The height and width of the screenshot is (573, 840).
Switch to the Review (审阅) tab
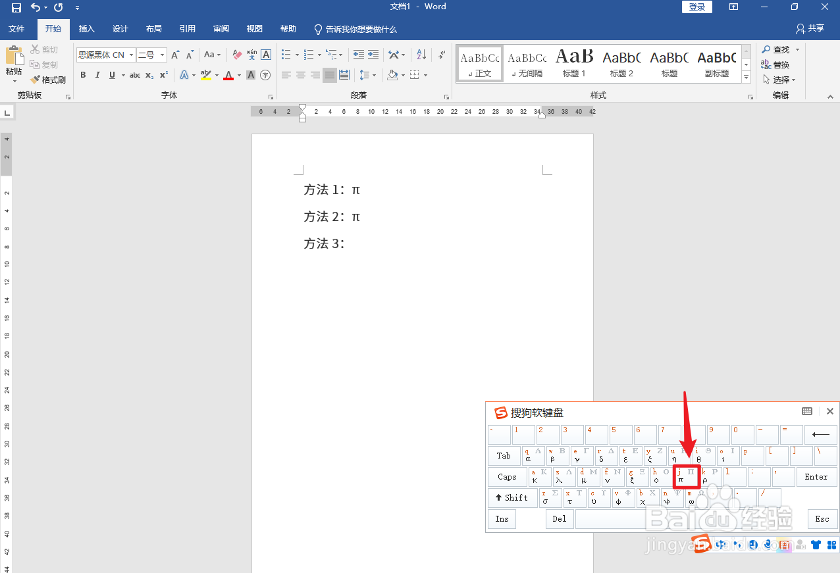tap(221, 29)
